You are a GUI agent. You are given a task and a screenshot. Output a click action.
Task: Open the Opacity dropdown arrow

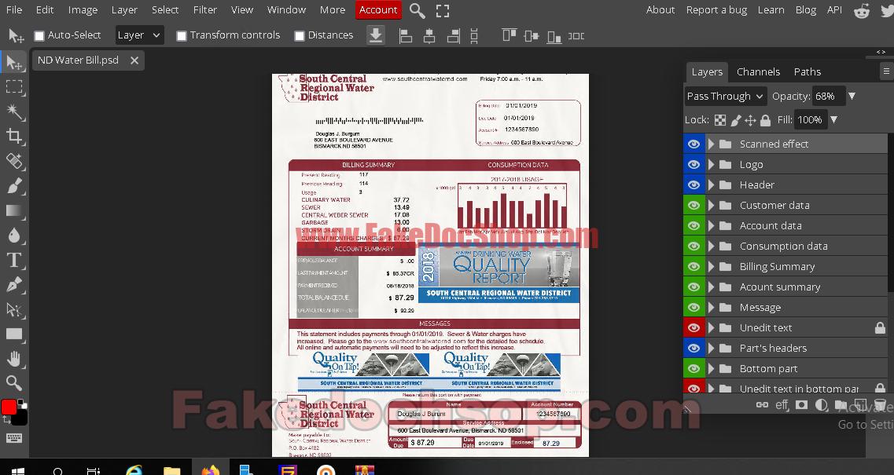coord(852,96)
